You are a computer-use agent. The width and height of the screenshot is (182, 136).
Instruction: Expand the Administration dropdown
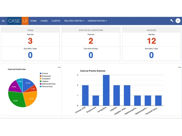click(x=97, y=21)
